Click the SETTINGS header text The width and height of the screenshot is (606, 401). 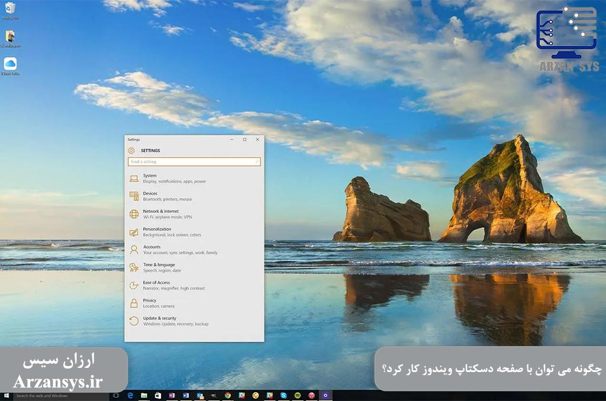(150, 151)
